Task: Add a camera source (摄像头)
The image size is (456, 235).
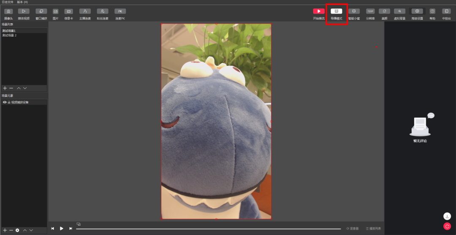Action: [x=8, y=14]
